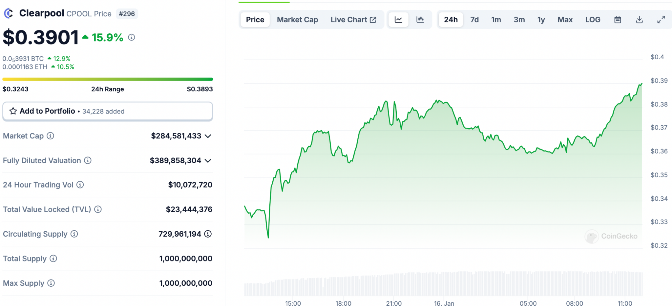Show 24 Hour Trading Vol info icon
The height and width of the screenshot is (306, 672).
click(x=80, y=185)
